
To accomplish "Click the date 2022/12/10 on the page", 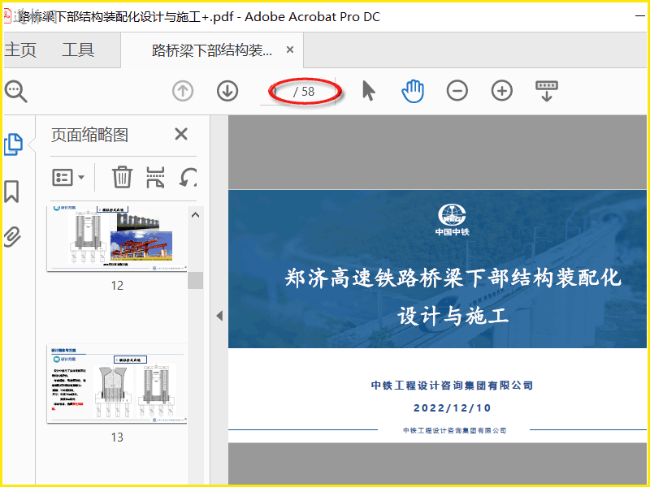I will point(453,408).
